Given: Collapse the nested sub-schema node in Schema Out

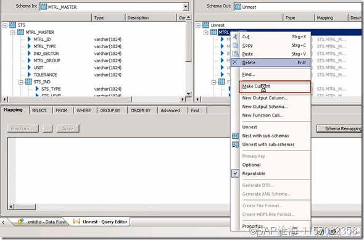Looking at the screenshot, I should [214, 82].
